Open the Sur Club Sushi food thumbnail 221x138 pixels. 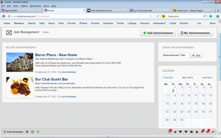20,87
